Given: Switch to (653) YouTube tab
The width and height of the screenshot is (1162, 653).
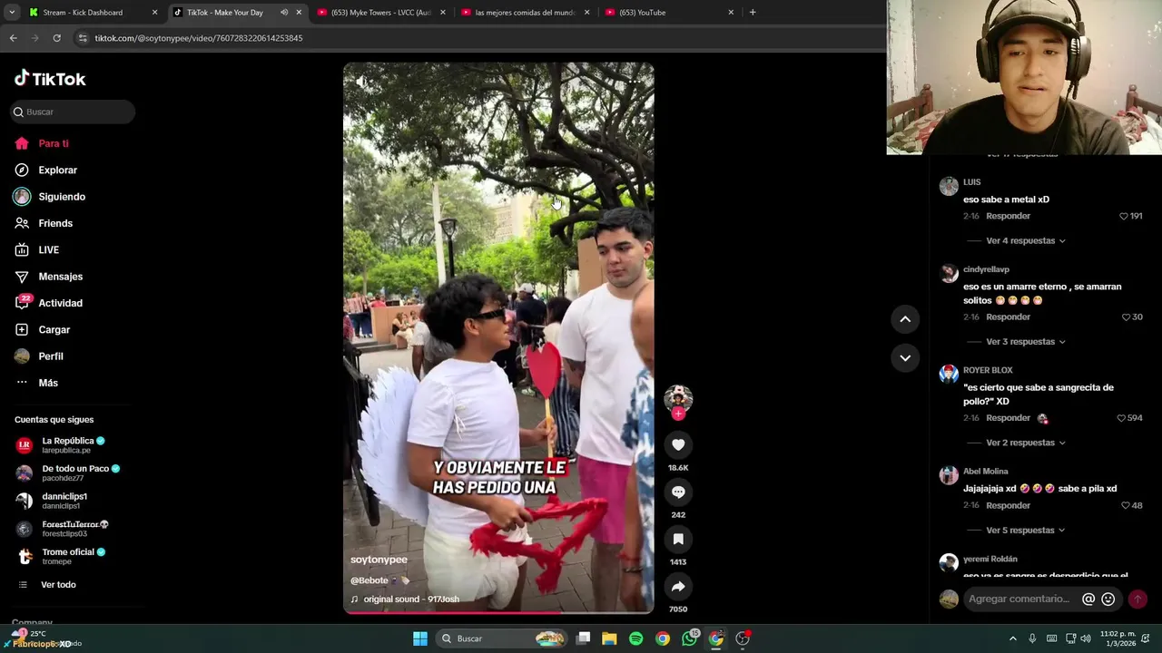Looking at the screenshot, I should 670,13.
